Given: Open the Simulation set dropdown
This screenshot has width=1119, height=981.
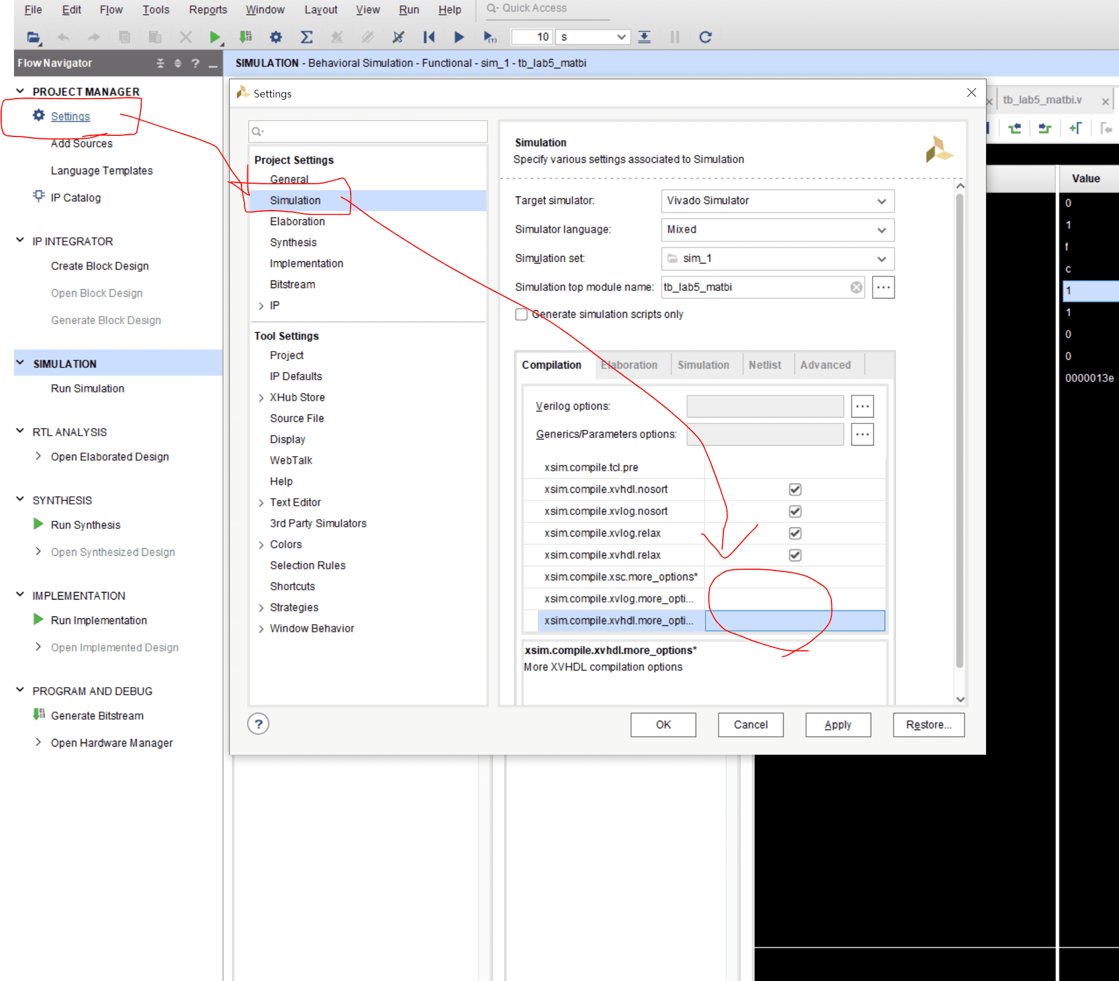Looking at the screenshot, I should (x=778, y=258).
